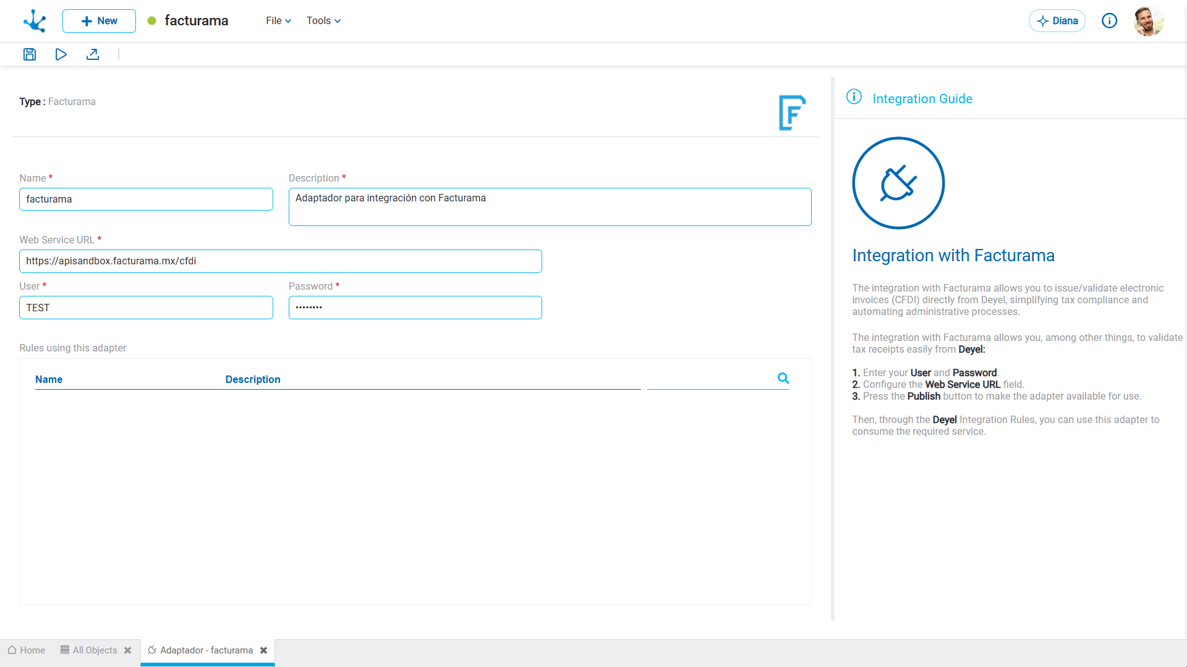Image resolution: width=1187 pixels, height=667 pixels.
Task: Click the search magnifier in rules table
Action: 783,378
